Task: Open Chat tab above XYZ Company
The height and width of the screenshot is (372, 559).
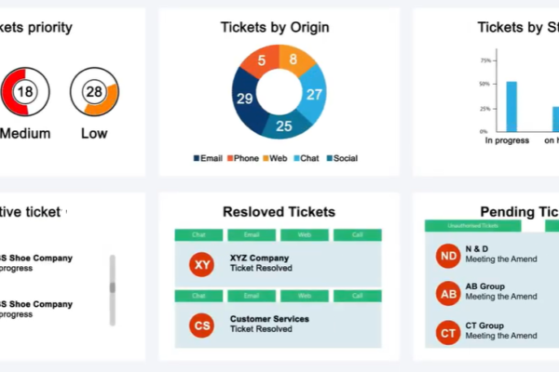Action: (x=198, y=235)
